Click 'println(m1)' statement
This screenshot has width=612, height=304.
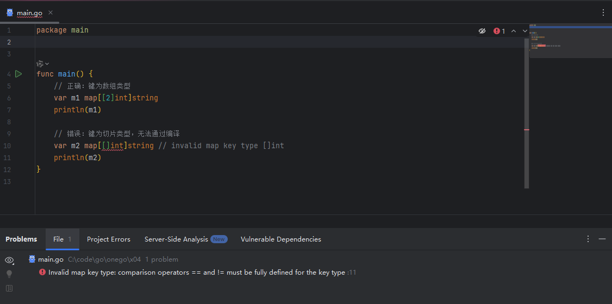pos(78,110)
